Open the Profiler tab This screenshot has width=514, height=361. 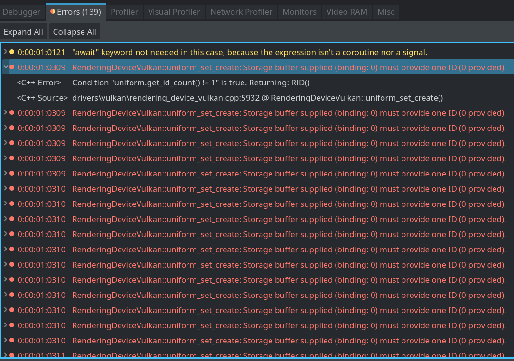(124, 12)
